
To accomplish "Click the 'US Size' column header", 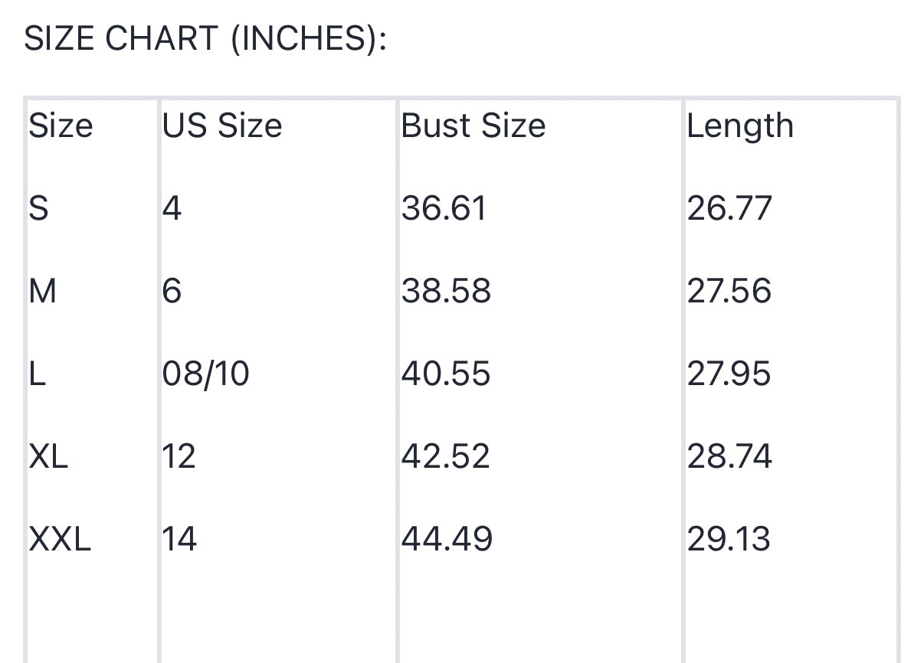I will pyautogui.click(x=222, y=126).
